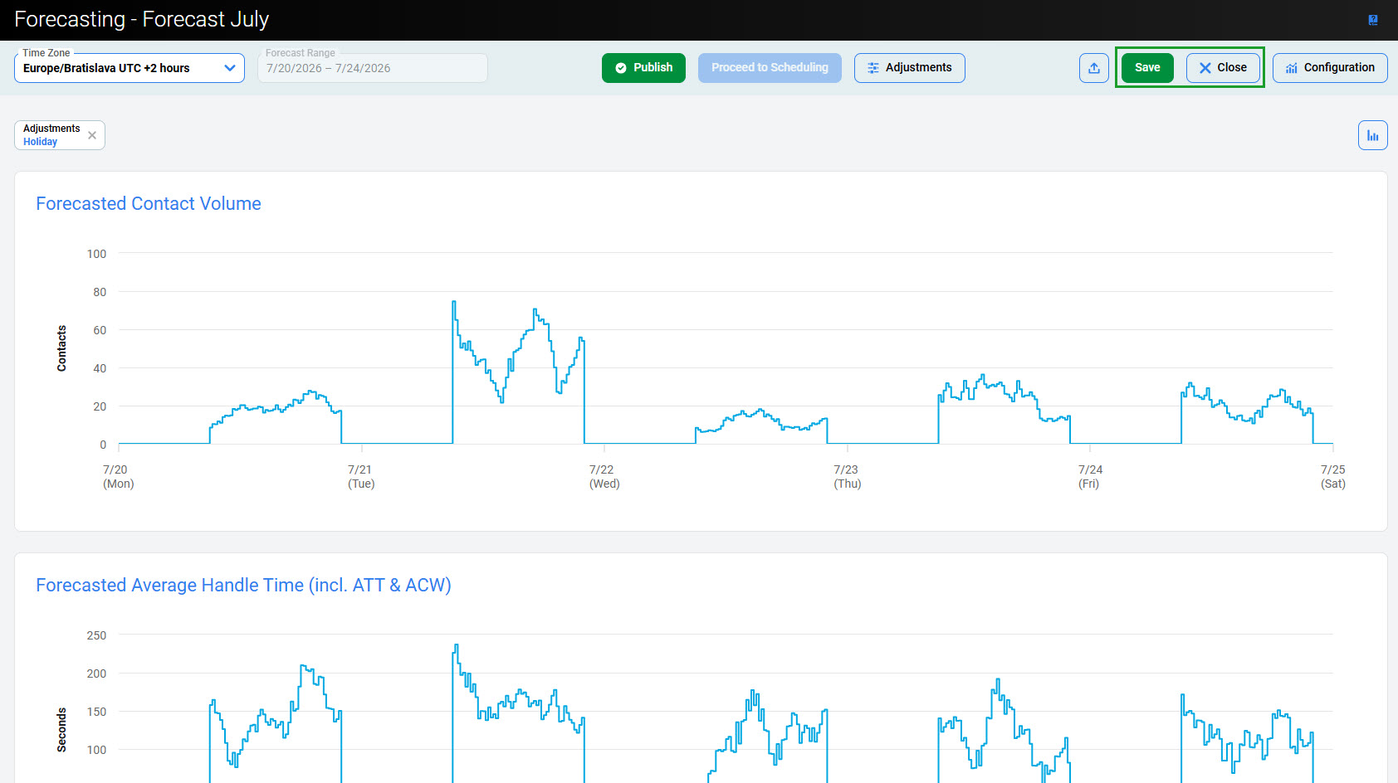Save the forecast
The height and width of the screenshot is (783, 1398).
(1147, 68)
